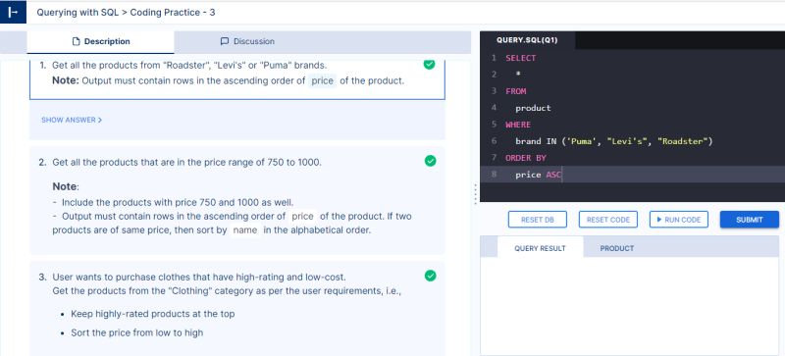
Task: Click the RESET DB button
Action: pyautogui.click(x=537, y=220)
